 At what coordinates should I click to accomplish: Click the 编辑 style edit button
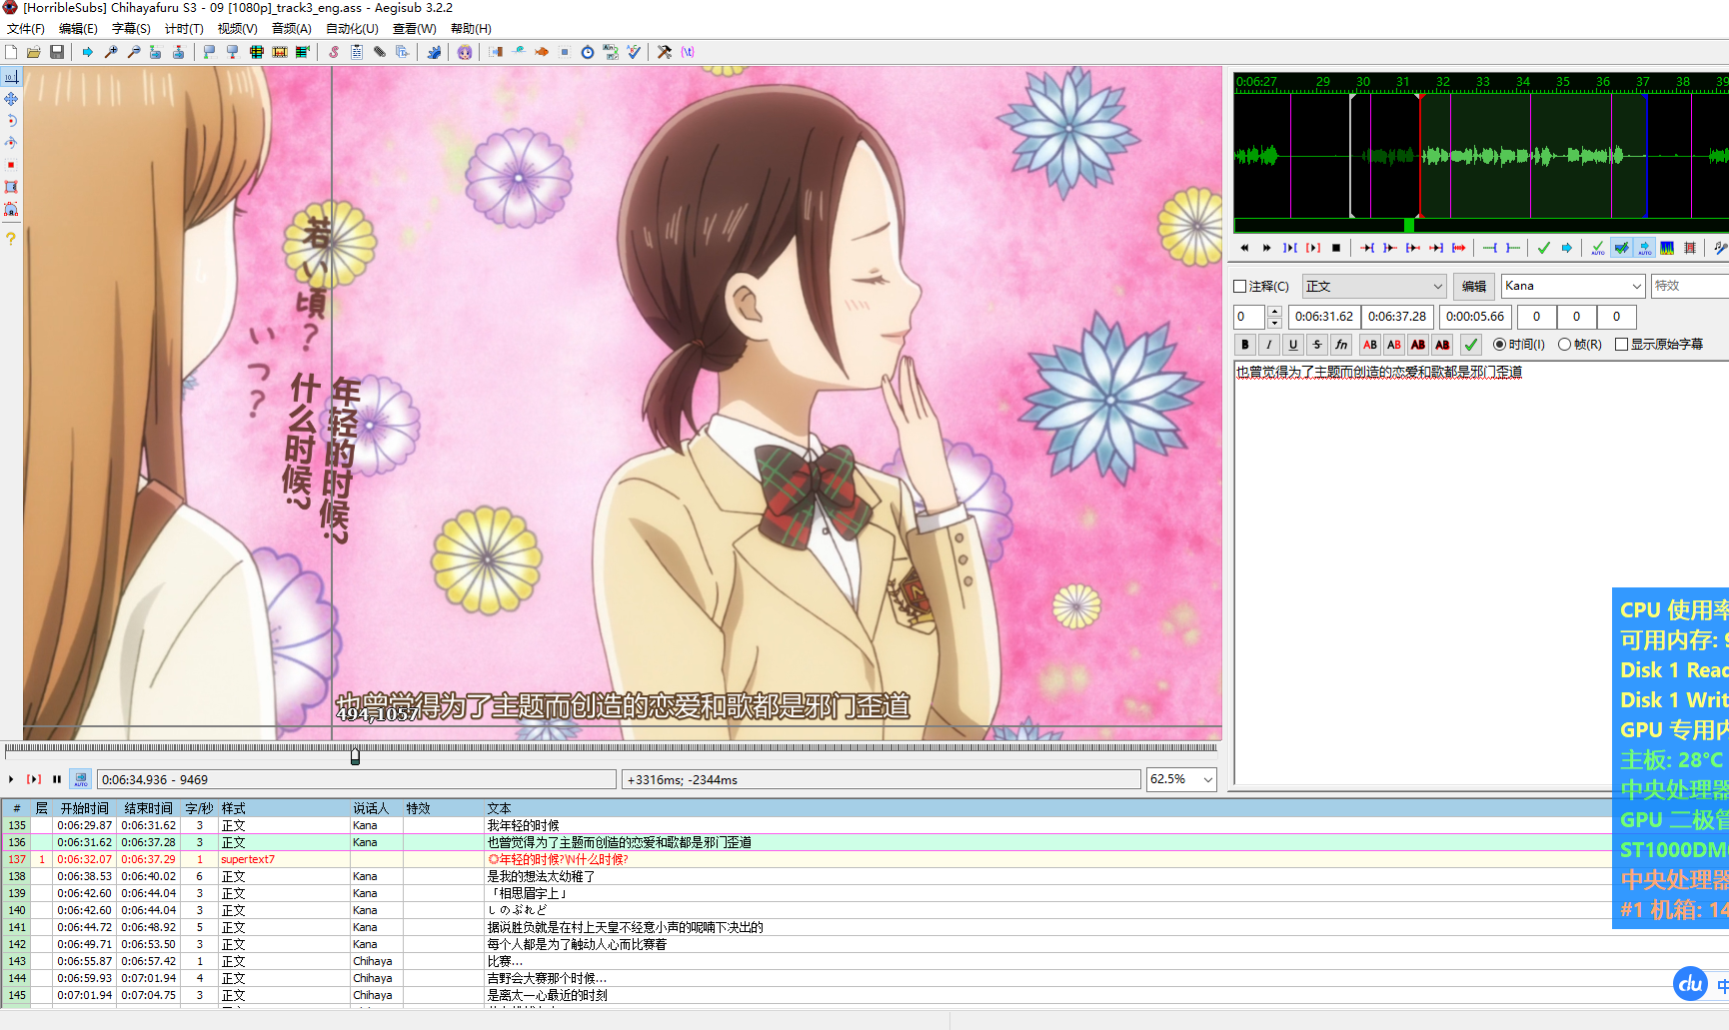pos(1474,286)
